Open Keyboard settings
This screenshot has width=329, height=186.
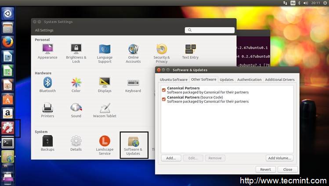(x=133, y=85)
